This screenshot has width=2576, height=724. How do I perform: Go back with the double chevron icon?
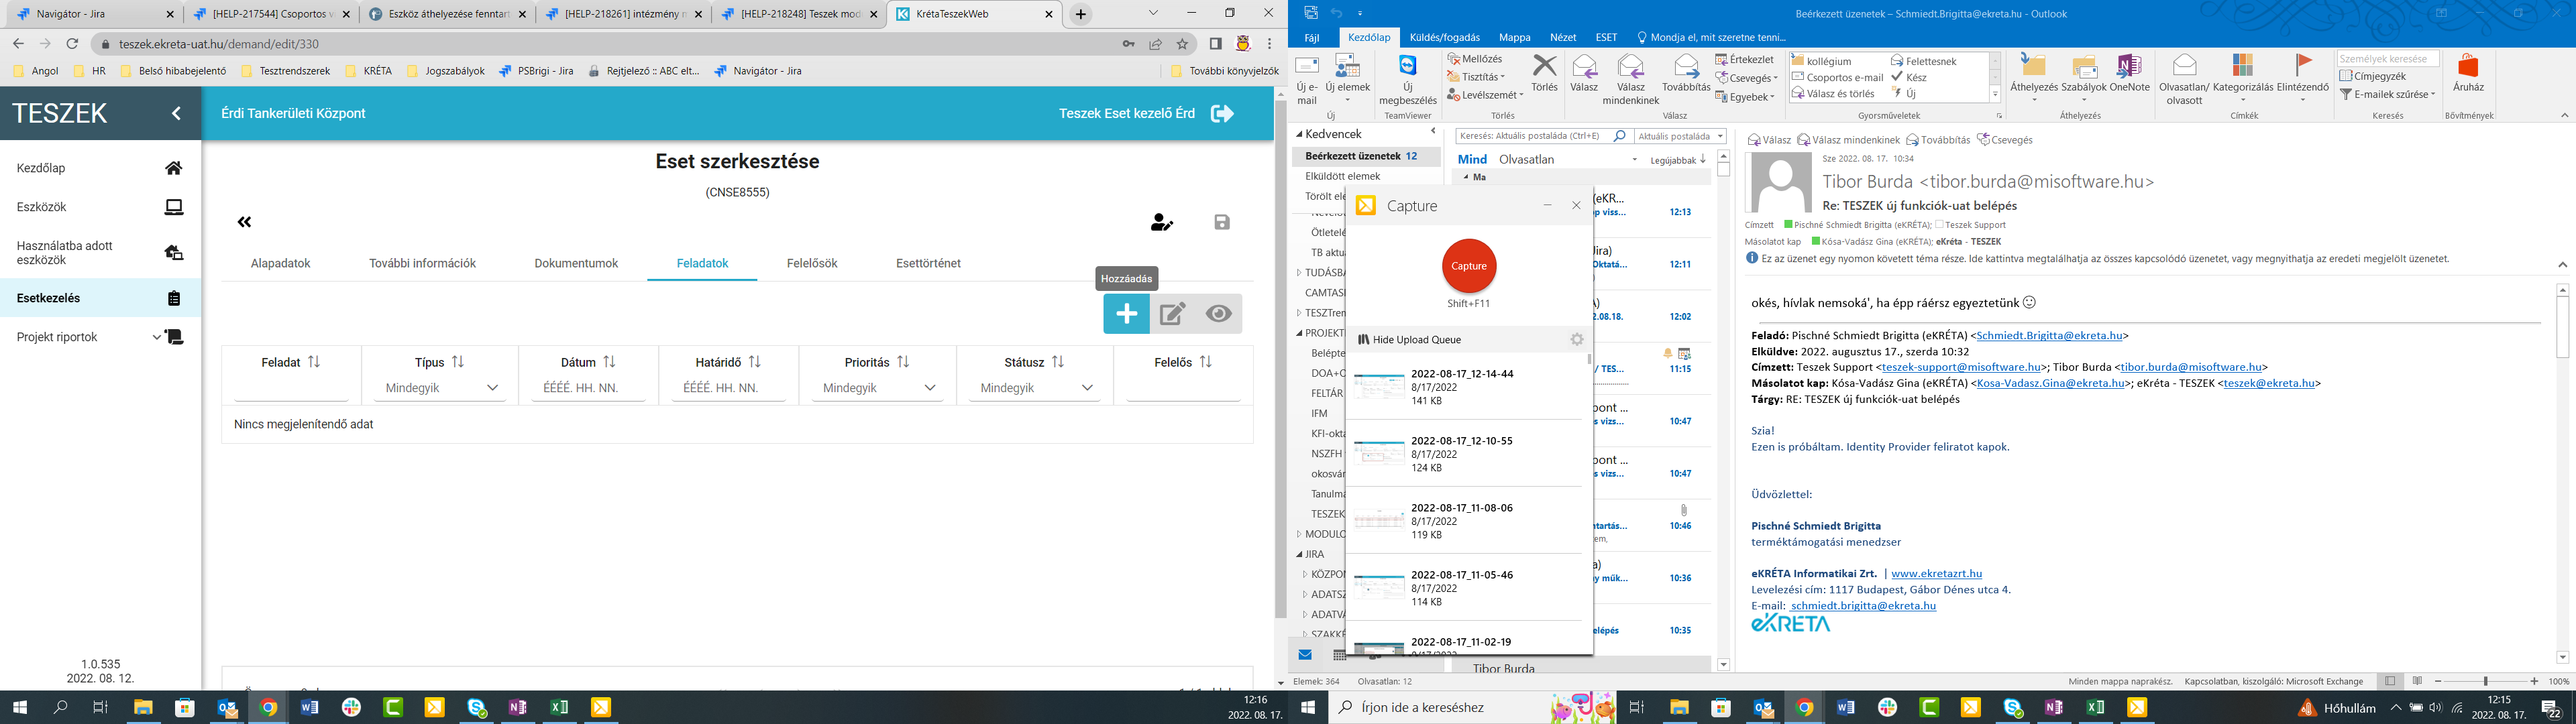point(244,222)
